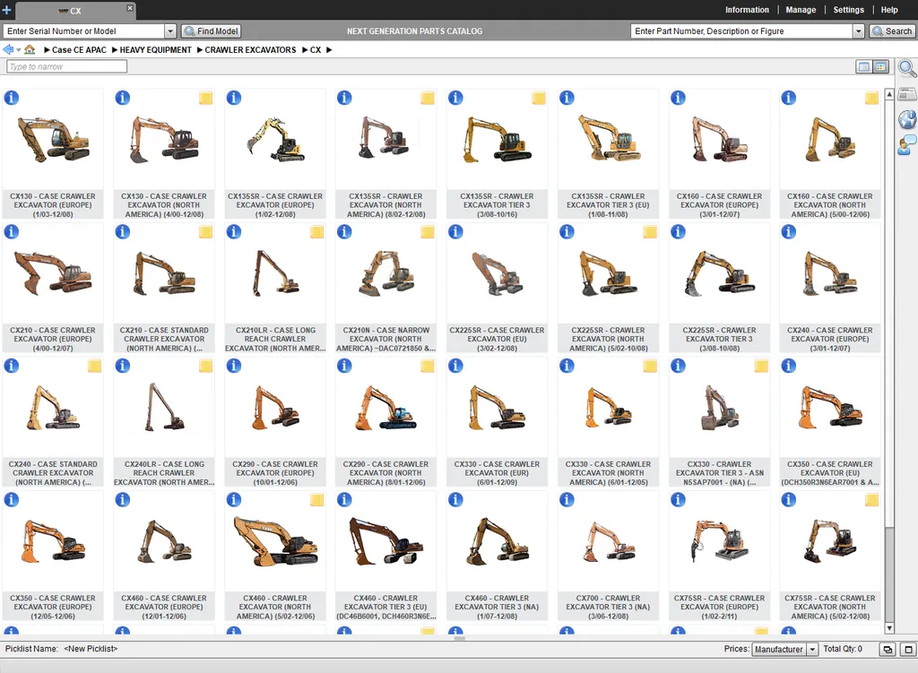
Task: Click the Find Model button
Action: 211,31
